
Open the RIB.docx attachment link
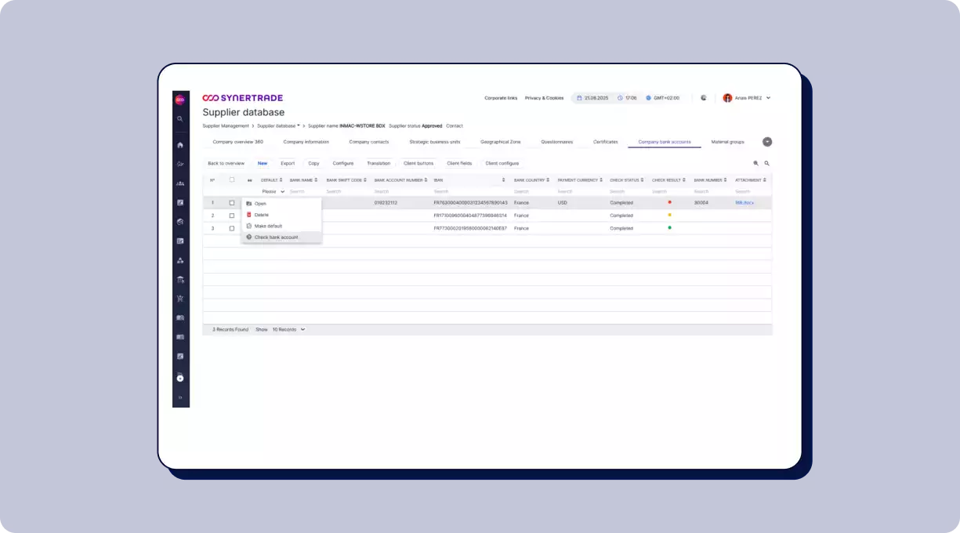[x=744, y=202]
